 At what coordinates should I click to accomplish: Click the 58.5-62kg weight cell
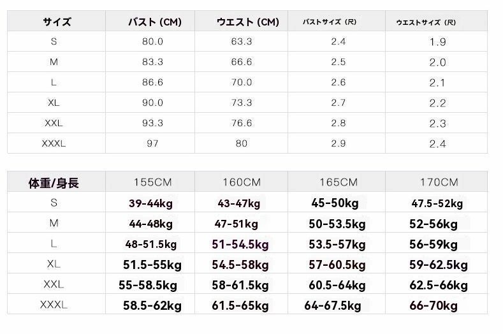pyautogui.click(x=152, y=305)
